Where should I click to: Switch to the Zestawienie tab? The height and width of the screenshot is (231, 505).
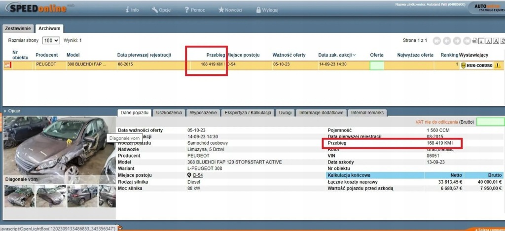point(18,29)
